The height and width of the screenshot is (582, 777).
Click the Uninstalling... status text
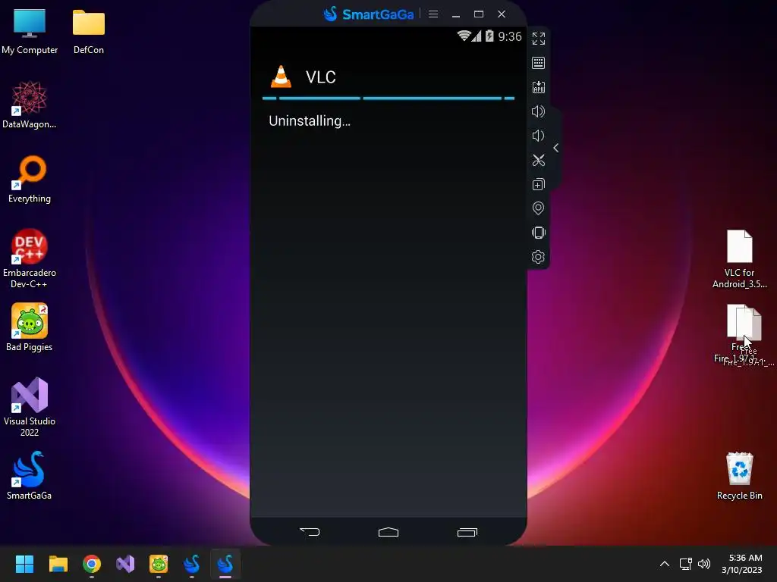pos(310,121)
